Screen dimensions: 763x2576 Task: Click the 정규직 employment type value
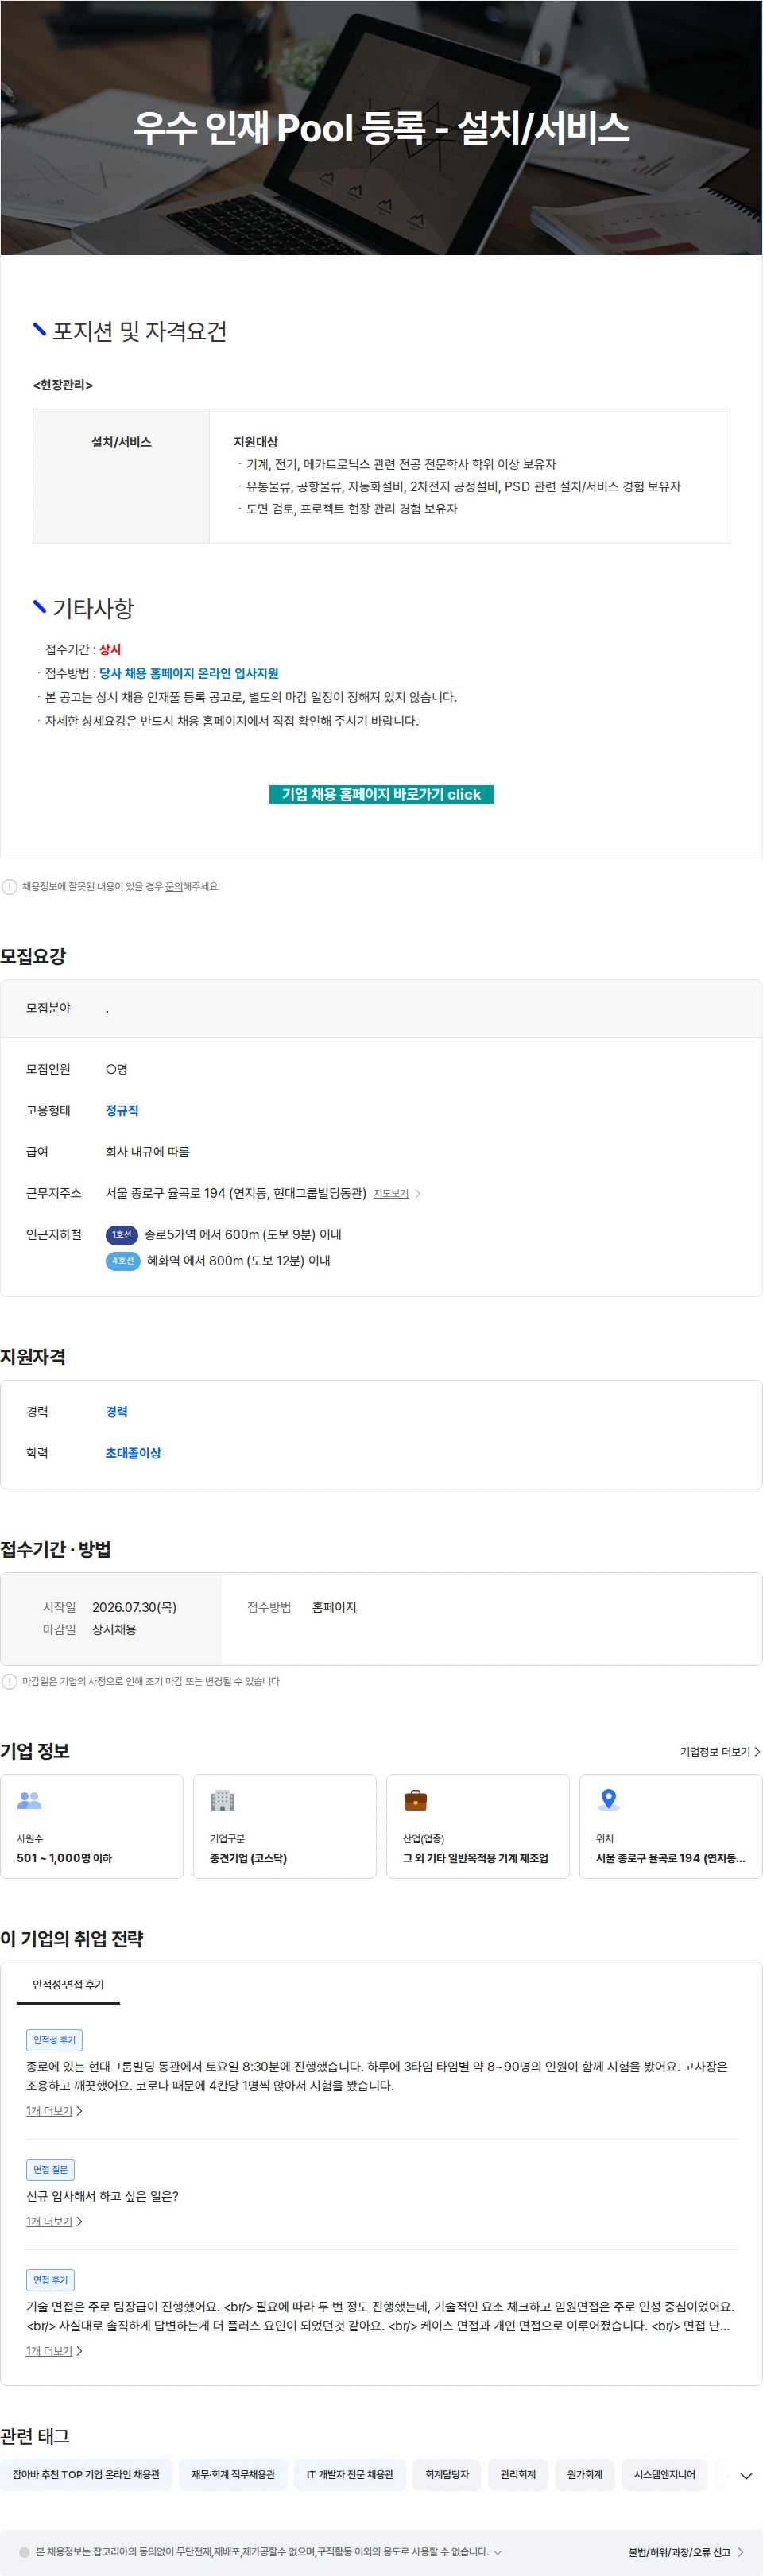coord(122,1110)
